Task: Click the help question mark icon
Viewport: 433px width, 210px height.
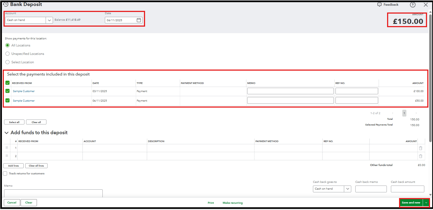Action: (x=412, y=5)
